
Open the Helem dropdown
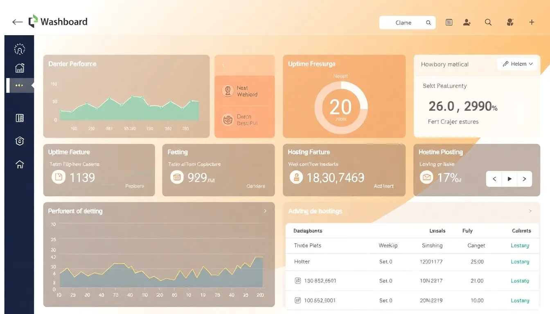(517, 64)
